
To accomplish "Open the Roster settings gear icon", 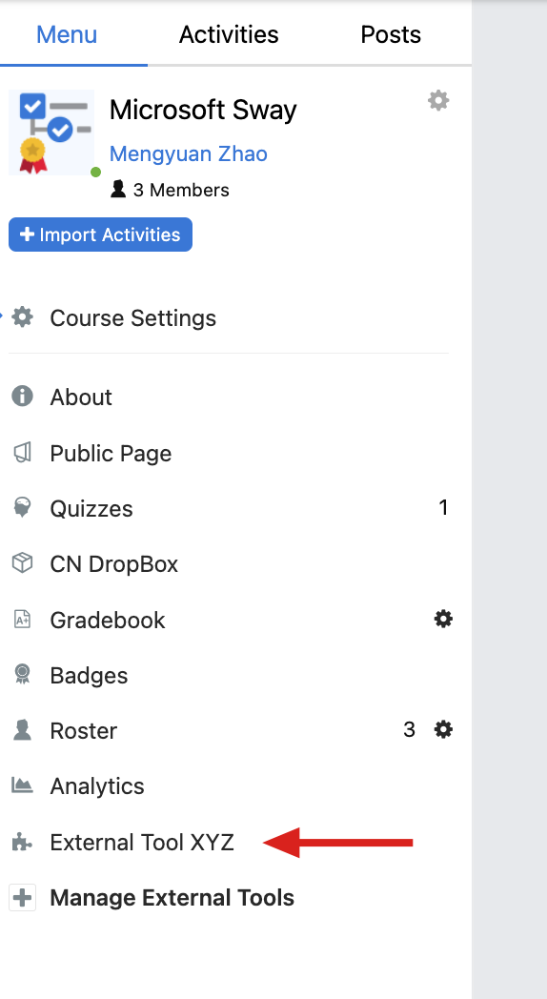I will (443, 729).
